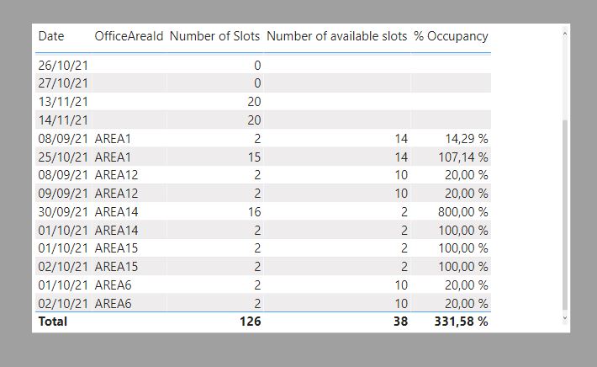Image resolution: width=597 pixels, height=367 pixels.
Task: Click slots value 15 in the AREA1 row
Action: coord(254,157)
